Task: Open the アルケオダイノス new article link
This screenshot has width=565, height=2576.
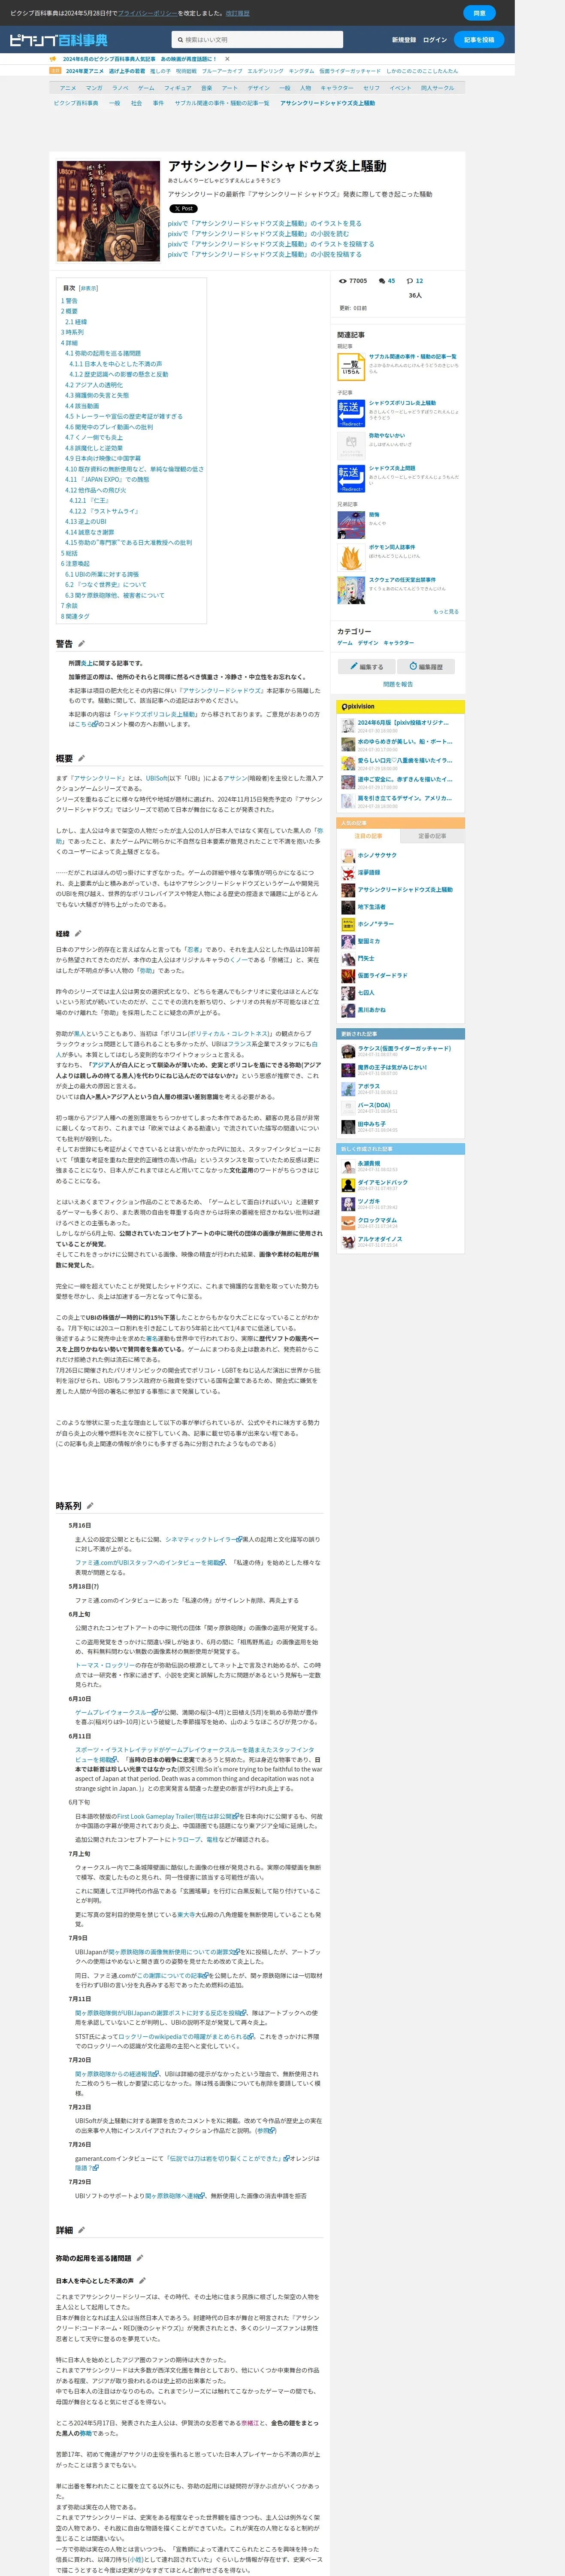Action: pyautogui.click(x=380, y=1238)
